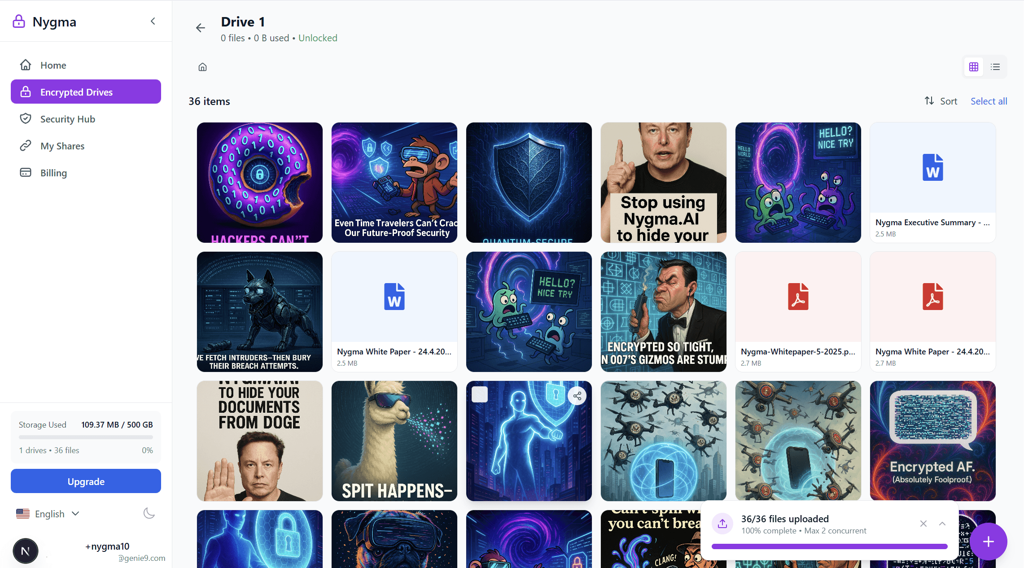Collapse the upload progress panel with its chevron
The height and width of the screenshot is (568, 1024).
tap(942, 524)
